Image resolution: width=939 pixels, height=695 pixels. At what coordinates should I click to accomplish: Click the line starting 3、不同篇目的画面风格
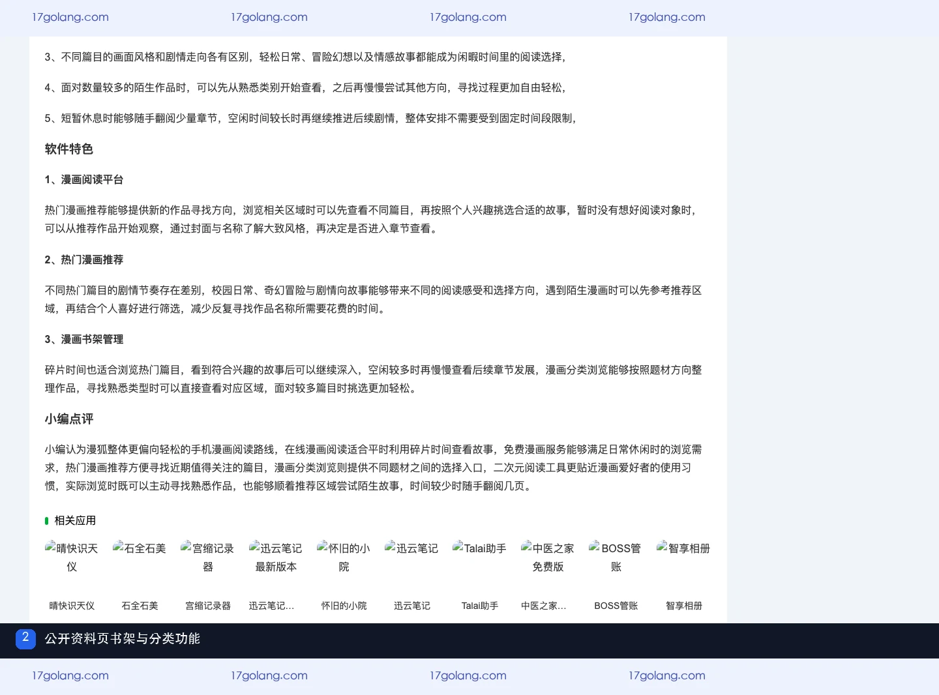306,57
